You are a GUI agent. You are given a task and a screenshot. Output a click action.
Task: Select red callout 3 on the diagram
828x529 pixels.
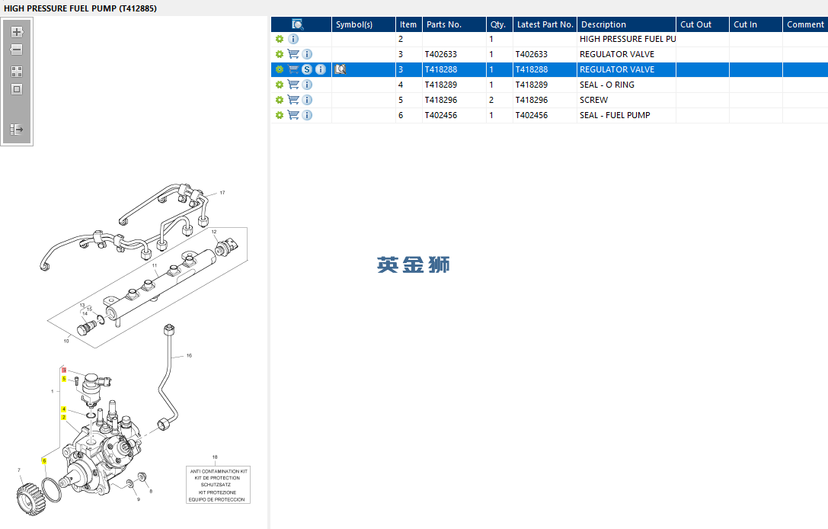tap(64, 370)
